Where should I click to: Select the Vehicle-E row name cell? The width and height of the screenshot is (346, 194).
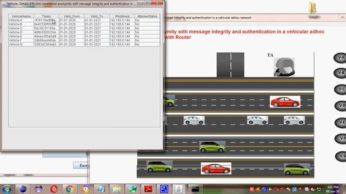[21, 36]
